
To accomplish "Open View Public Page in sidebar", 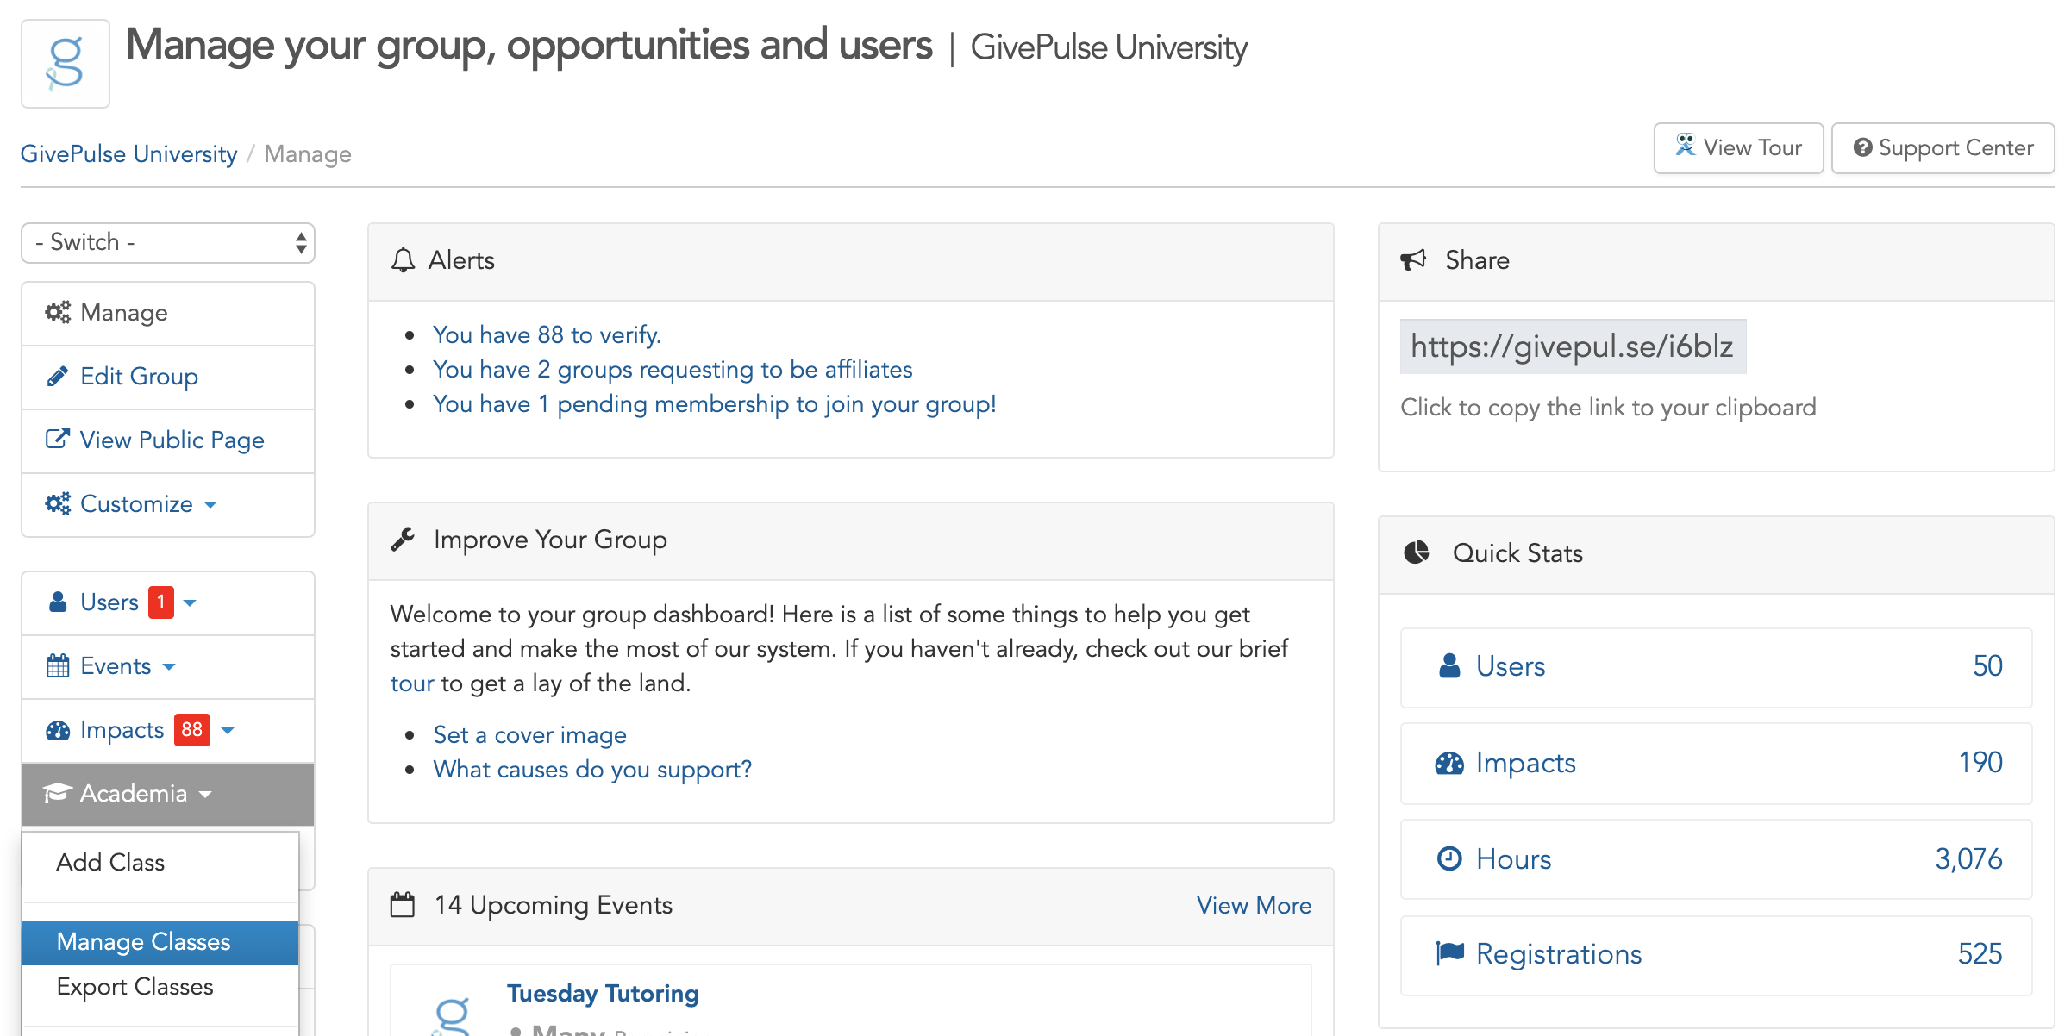I will (x=168, y=440).
